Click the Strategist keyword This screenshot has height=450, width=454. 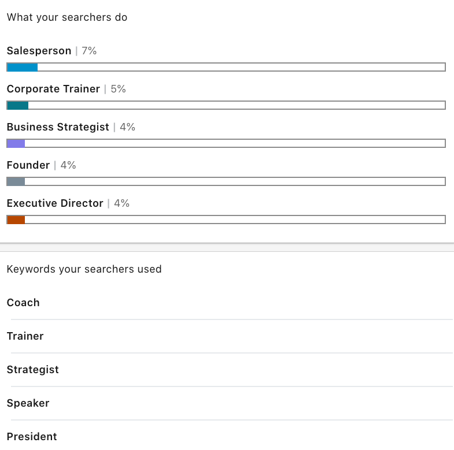coord(33,370)
